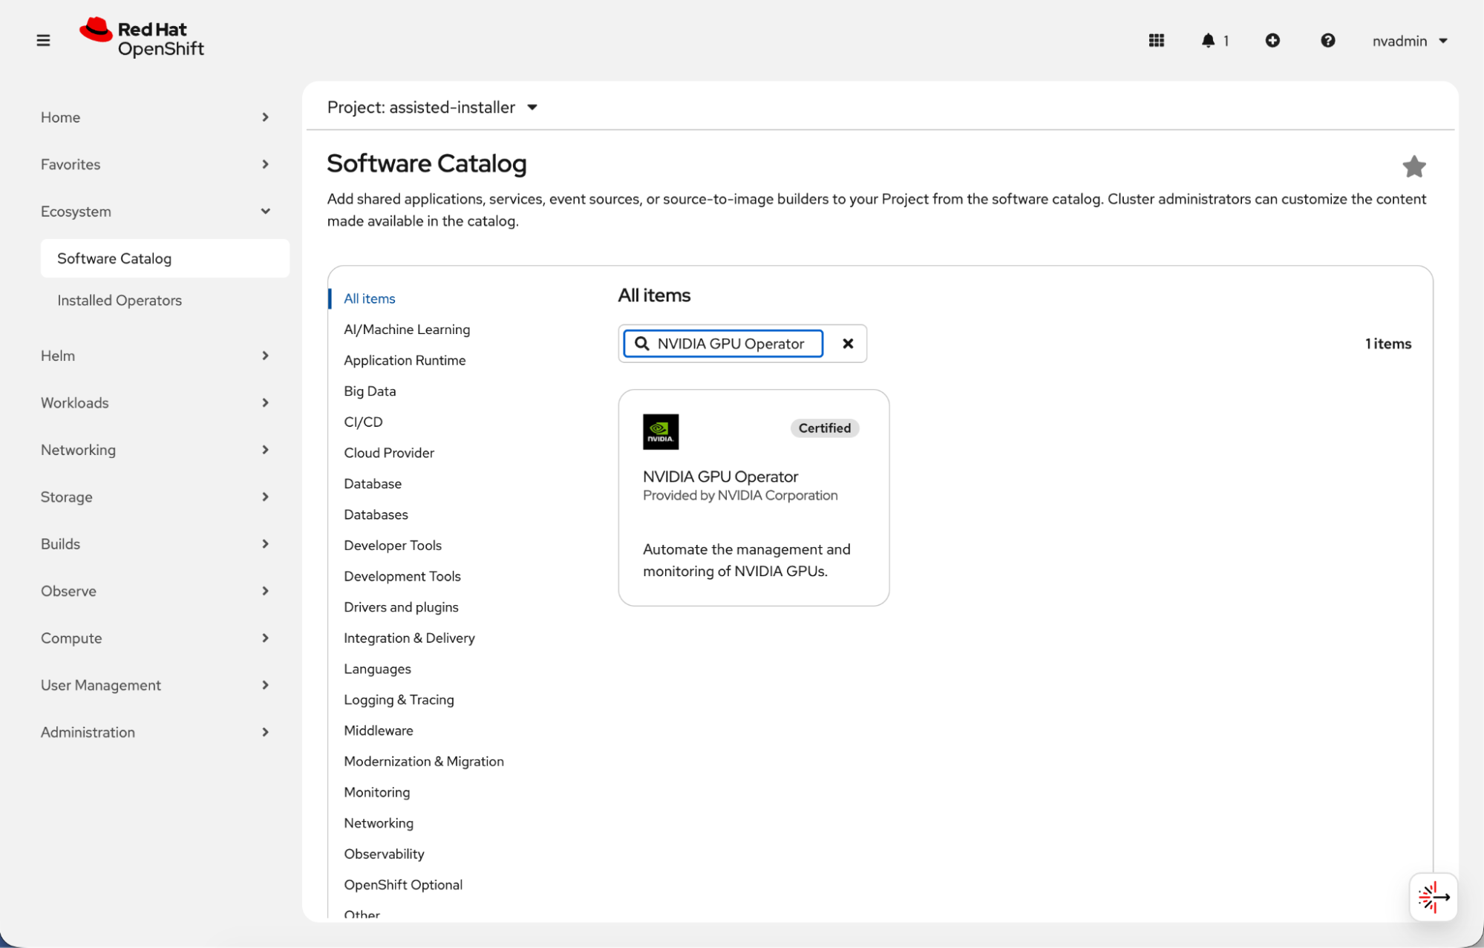The height and width of the screenshot is (948, 1484).
Task: Open the nvadmin user menu
Action: click(x=1409, y=41)
